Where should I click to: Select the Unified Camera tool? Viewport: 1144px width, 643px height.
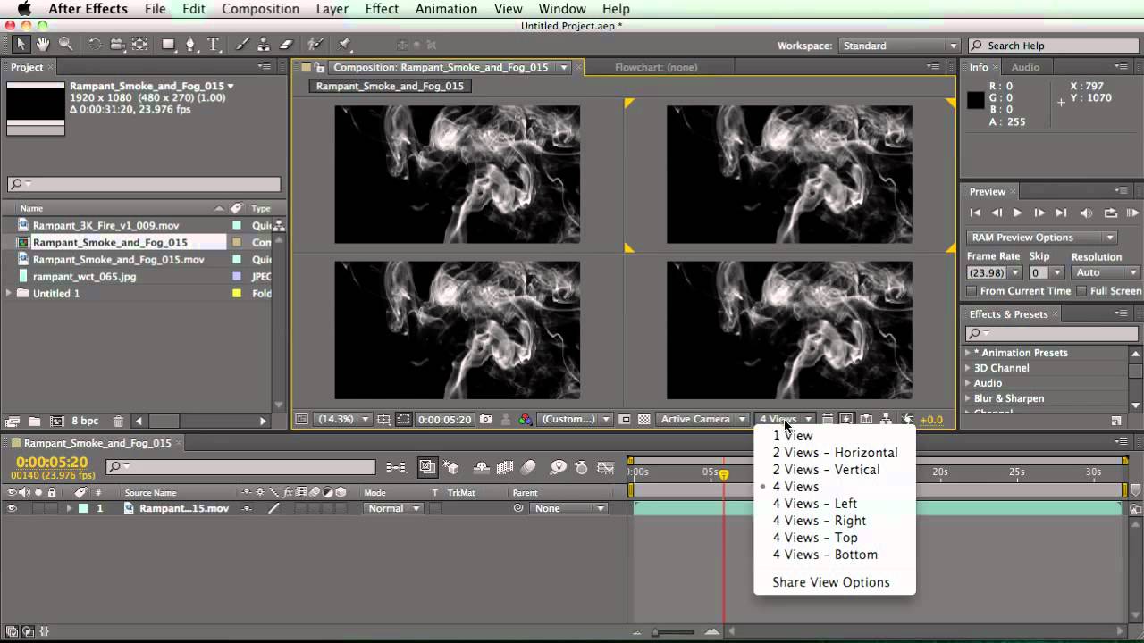[117, 44]
